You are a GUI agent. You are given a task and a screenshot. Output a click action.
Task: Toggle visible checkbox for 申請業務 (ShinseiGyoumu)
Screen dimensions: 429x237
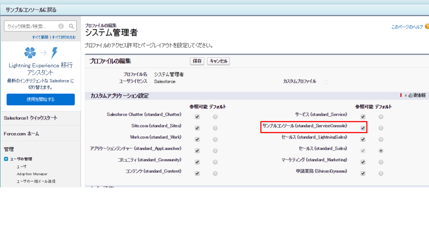click(x=363, y=173)
